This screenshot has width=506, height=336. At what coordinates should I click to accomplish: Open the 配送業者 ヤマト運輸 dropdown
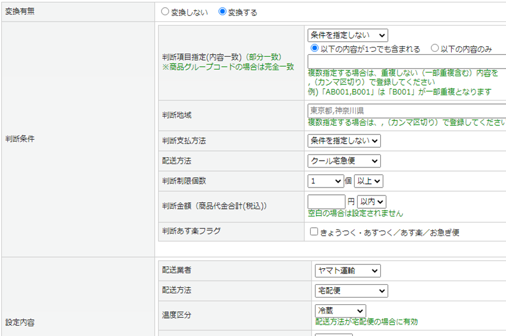[x=347, y=270]
